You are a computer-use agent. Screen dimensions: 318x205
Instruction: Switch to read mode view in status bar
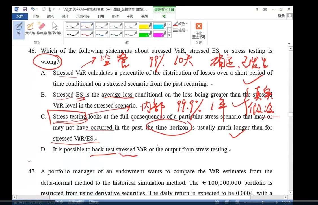pyautogui.click(x=217, y=202)
